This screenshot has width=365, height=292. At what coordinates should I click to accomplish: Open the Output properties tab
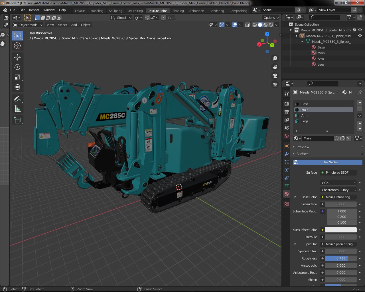287,111
